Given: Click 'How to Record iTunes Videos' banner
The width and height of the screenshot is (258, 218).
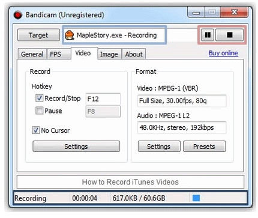Looking at the screenshot, I should tap(130, 182).
